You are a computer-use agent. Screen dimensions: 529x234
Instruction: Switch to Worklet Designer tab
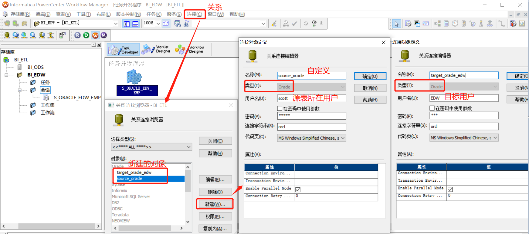[157, 49]
